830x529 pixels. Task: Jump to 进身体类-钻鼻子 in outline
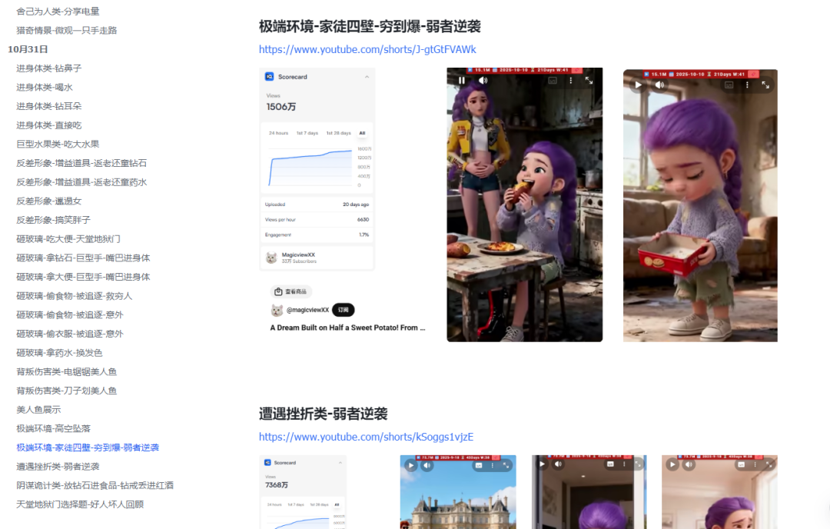coord(48,68)
